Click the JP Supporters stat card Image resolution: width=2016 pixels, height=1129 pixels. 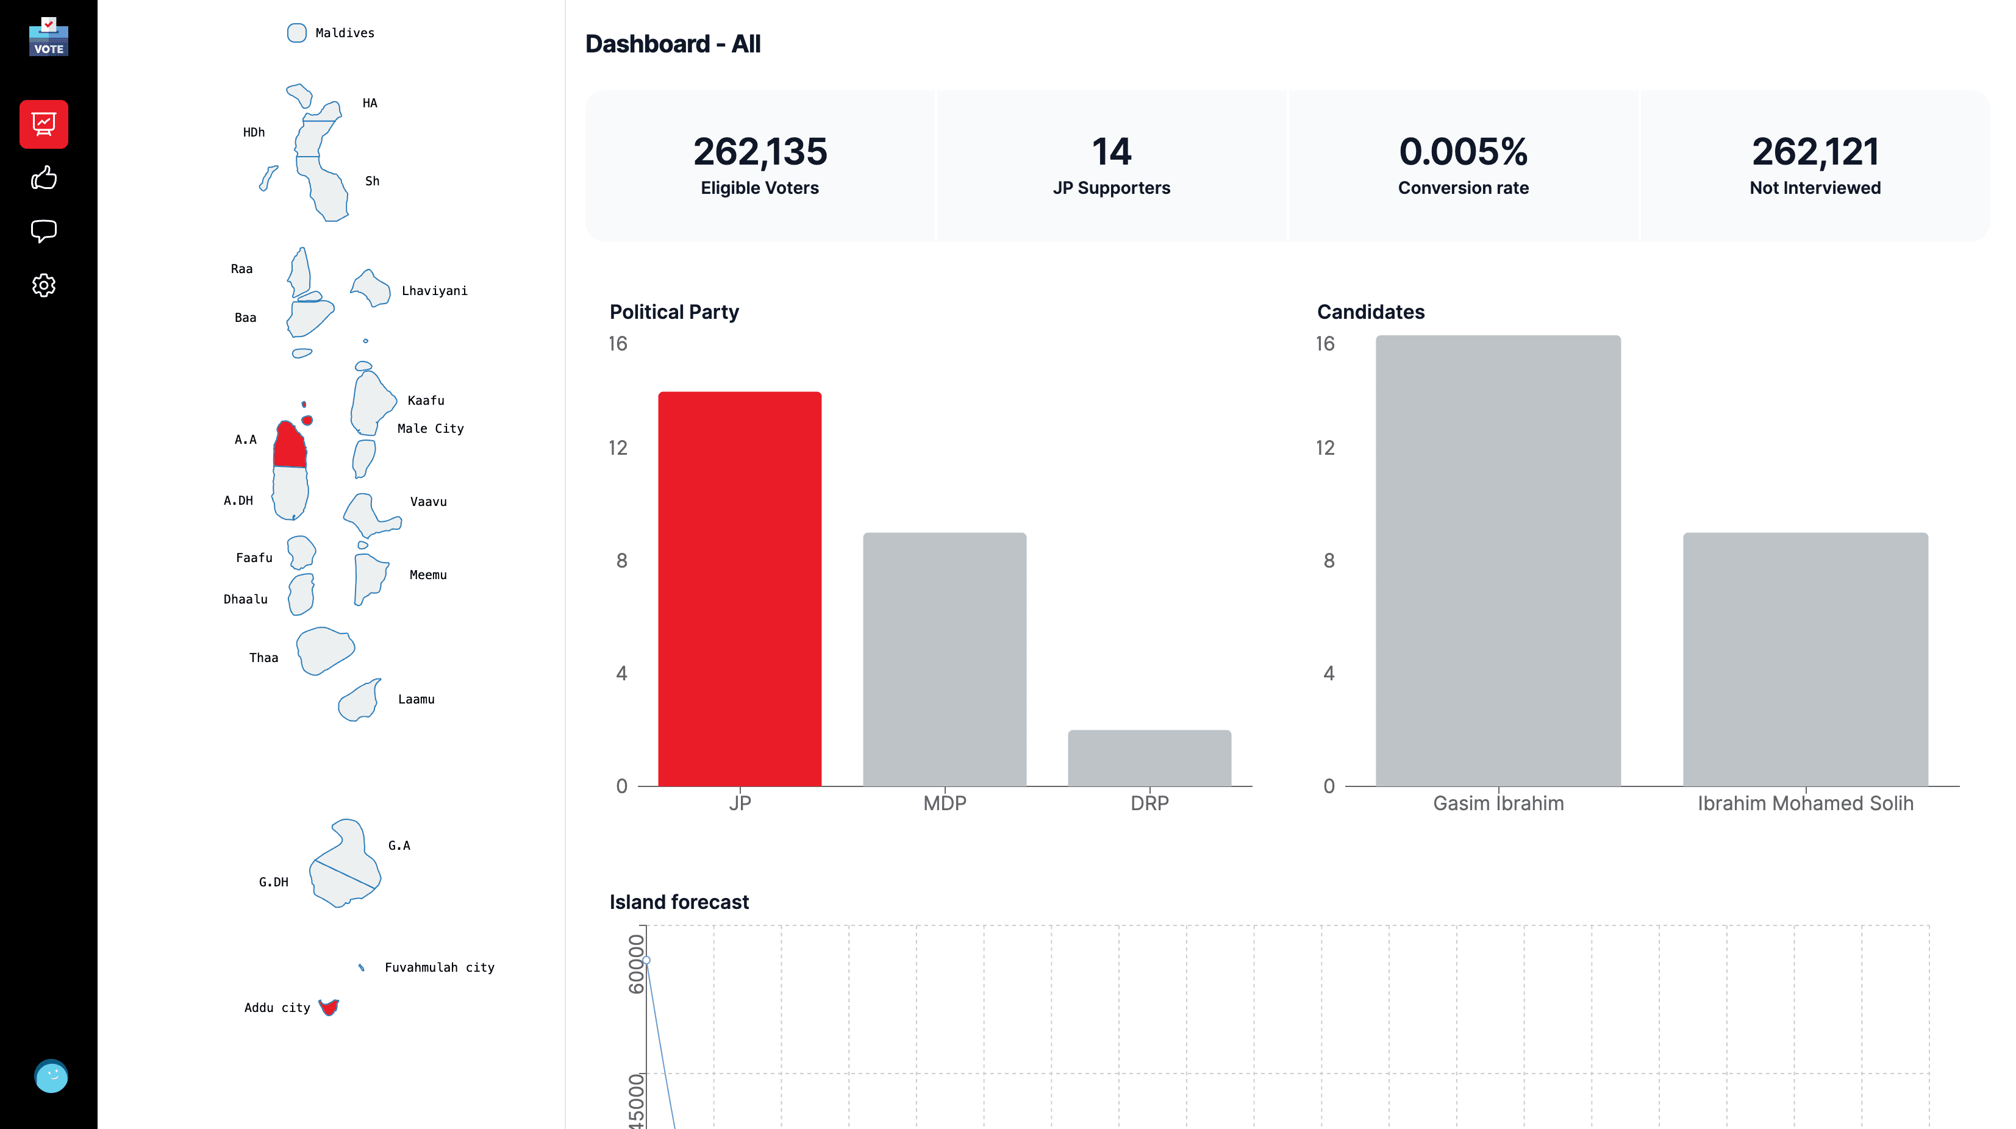click(1111, 165)
